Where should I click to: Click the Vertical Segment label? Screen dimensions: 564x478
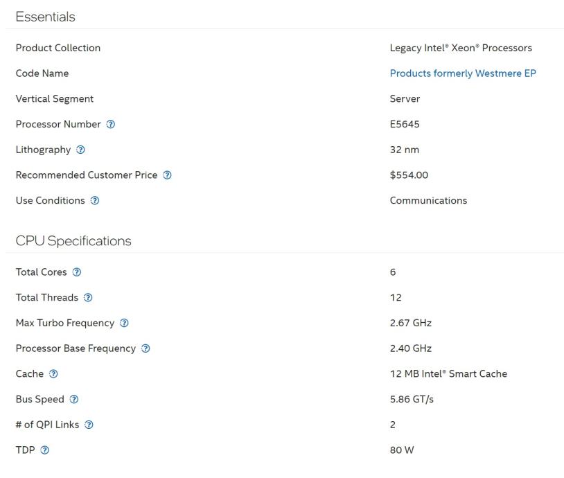click(55, 99)
